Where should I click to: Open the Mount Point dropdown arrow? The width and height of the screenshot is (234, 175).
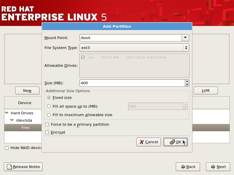click(x=185, y=38)
